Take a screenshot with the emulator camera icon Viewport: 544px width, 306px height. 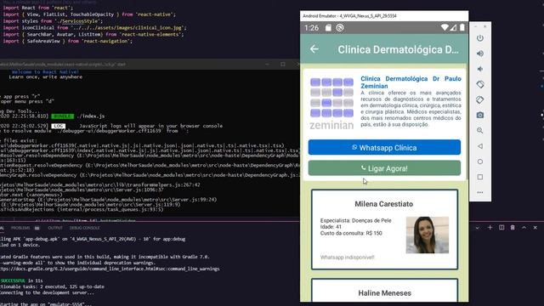[x=480, y=116]
